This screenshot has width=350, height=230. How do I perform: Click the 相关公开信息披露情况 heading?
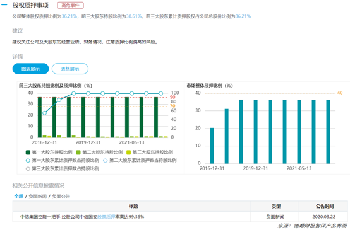click(38, 185)
